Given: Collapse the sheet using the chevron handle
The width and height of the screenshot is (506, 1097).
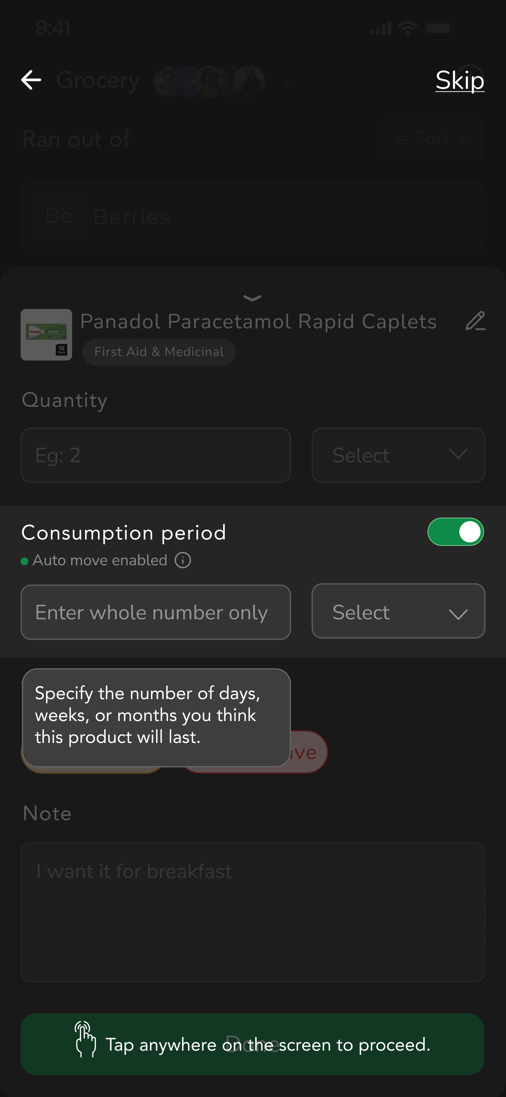Looking at the screenshot, I should [252, 298].
